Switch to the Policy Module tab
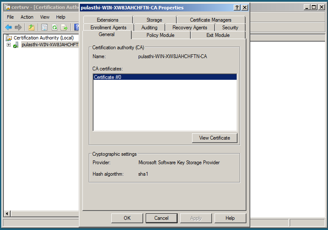Screen dimensions: 328x230 [x=161, y=35]
